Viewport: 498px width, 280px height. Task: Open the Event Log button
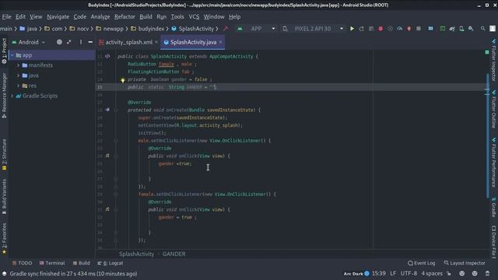click(422, 263)
